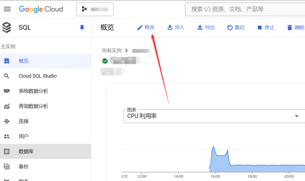The image size is (305, 181).
Task: Click the 修改 edit text label
Action: (150, 27)
